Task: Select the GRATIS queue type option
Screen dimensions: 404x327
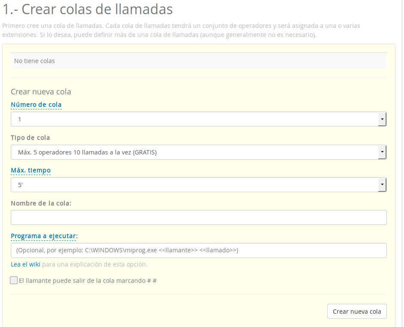Action: click(x=86, y=152)
